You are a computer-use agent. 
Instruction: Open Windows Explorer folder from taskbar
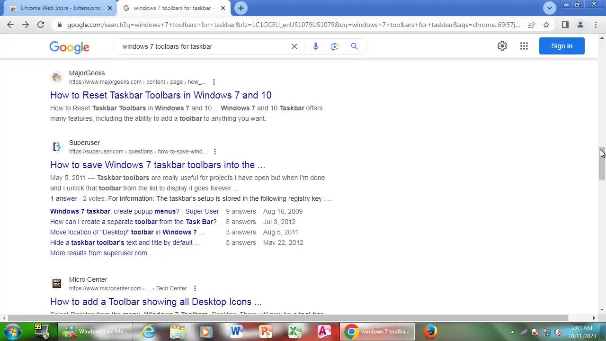(x=177, y=332)
